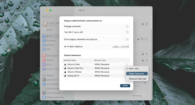Enable Show legacy networks and options
The width and height of the screenshot is (195, 105).
click(x=127, y=39)
